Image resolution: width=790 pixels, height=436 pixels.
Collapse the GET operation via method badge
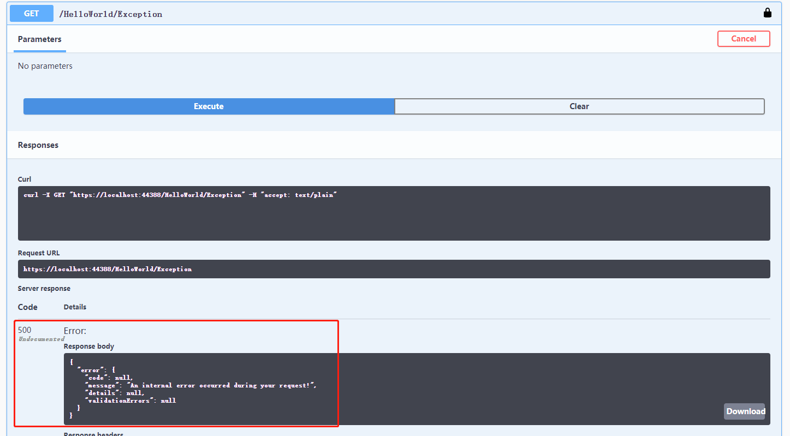click(32, 14)
